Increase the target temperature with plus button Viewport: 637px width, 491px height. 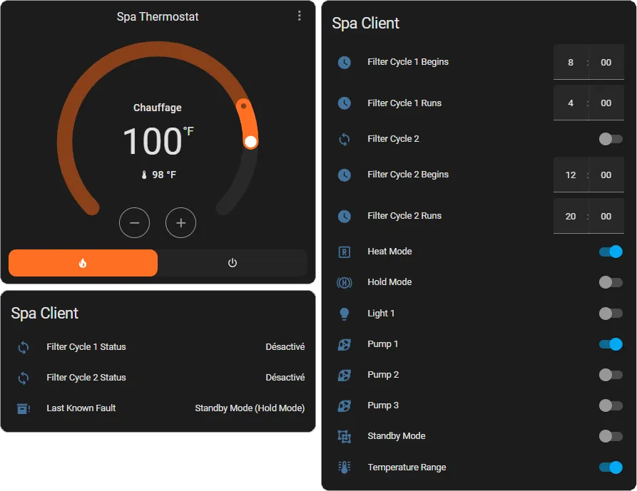(x=180, y=223)
